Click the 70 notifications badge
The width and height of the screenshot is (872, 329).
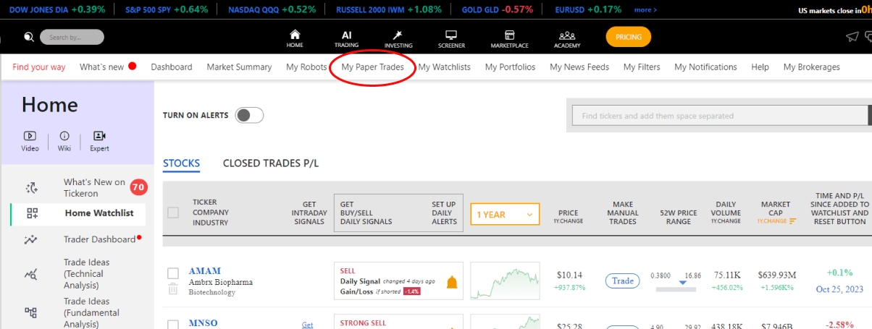pos(138,188)
